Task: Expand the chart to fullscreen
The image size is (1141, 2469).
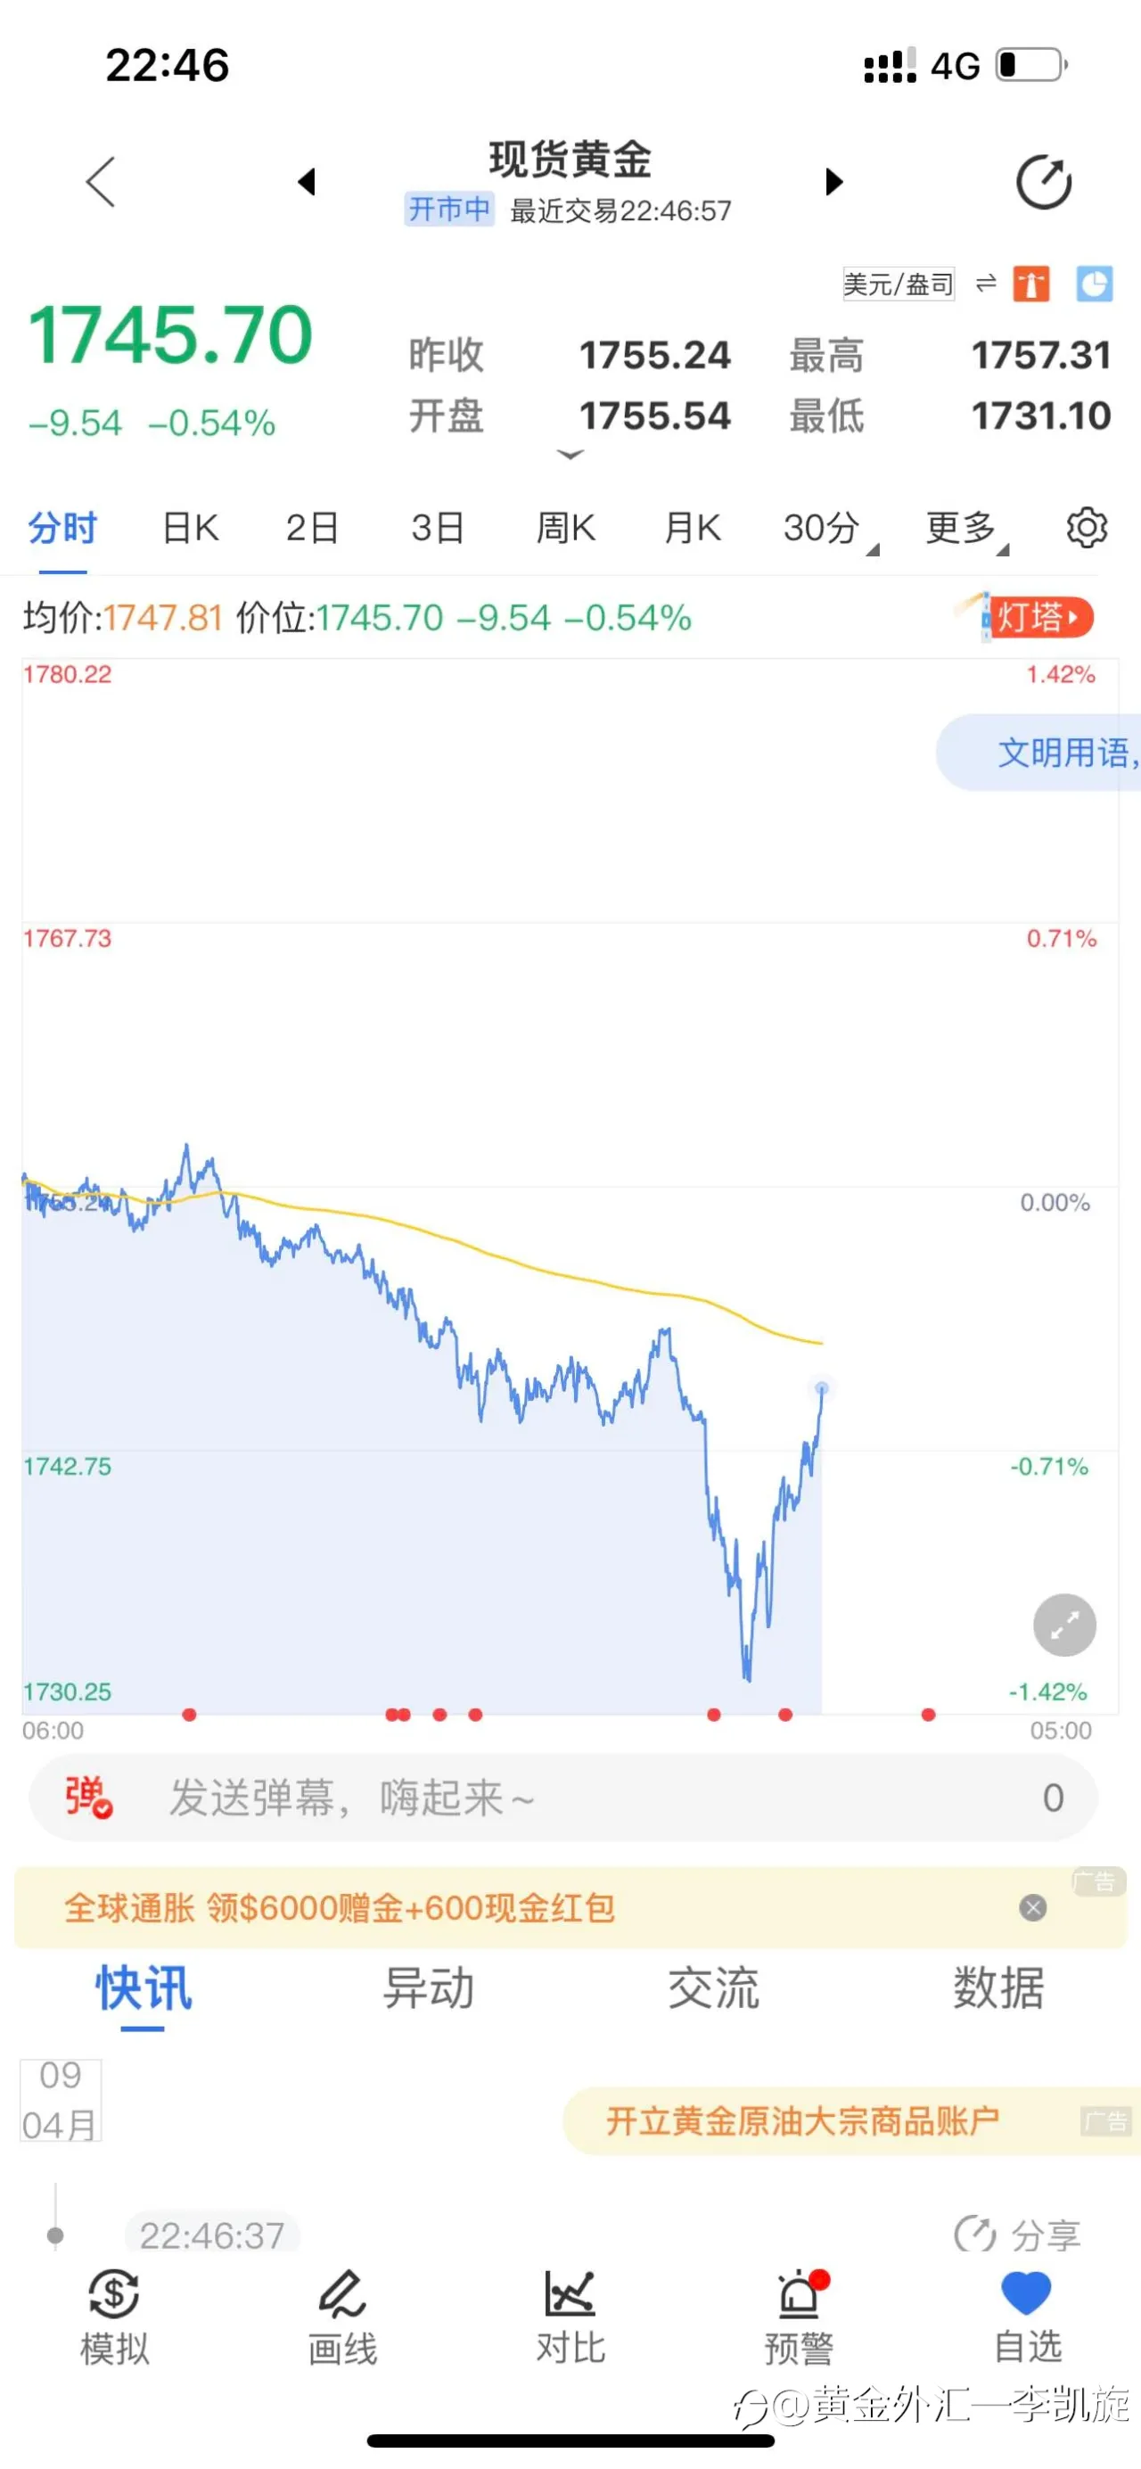Action: [x=1064, y=1625]
